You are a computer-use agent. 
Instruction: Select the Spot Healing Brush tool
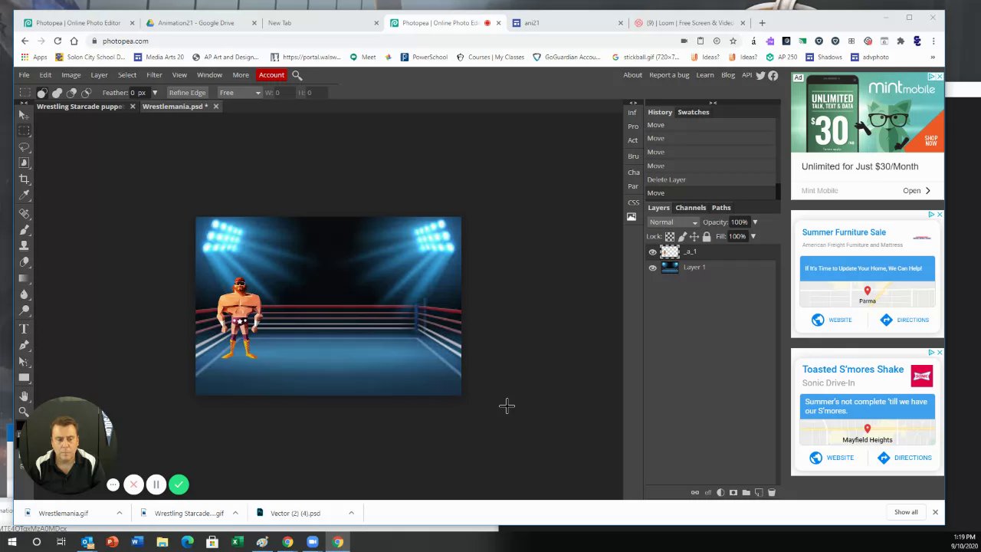pos(24,213)
